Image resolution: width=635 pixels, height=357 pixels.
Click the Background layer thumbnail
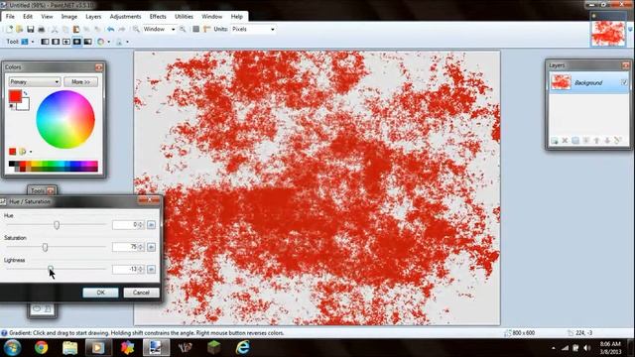tap(561, 82)
